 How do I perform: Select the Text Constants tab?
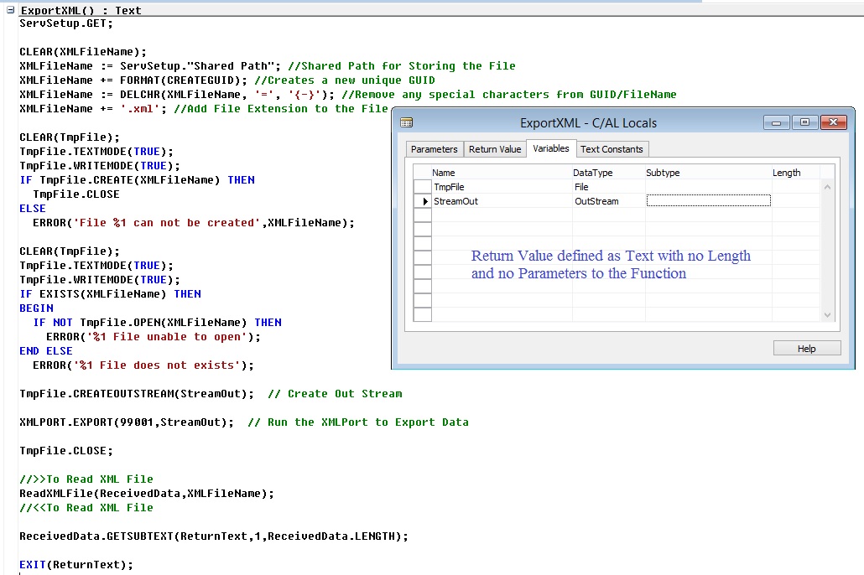(x=612, y=149)
